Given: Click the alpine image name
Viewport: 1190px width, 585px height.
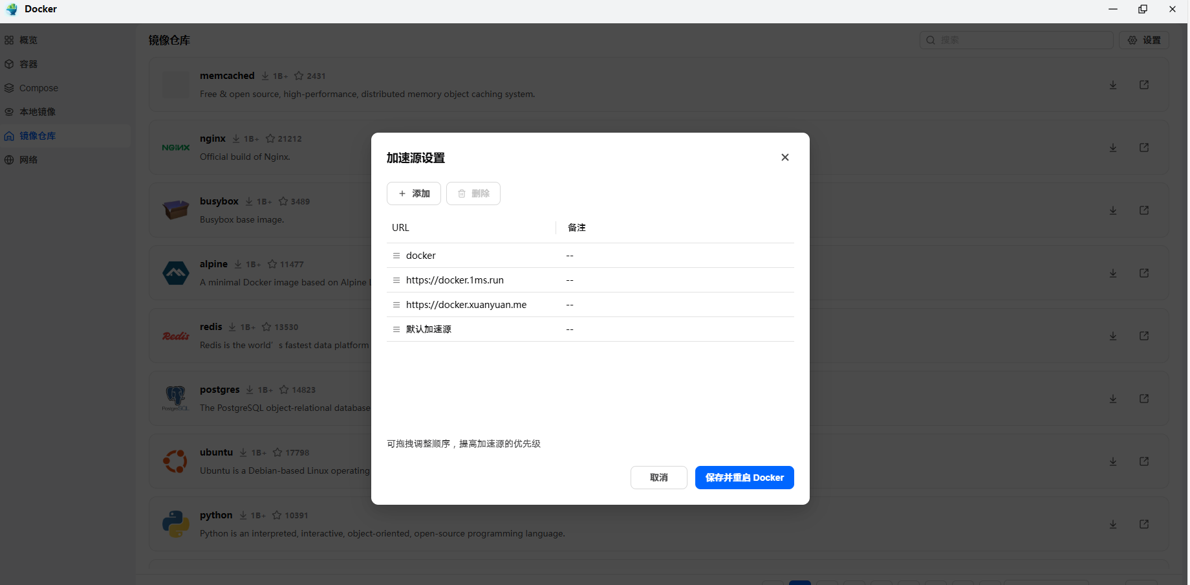Looking at the screenshot, I should point(213,264).
